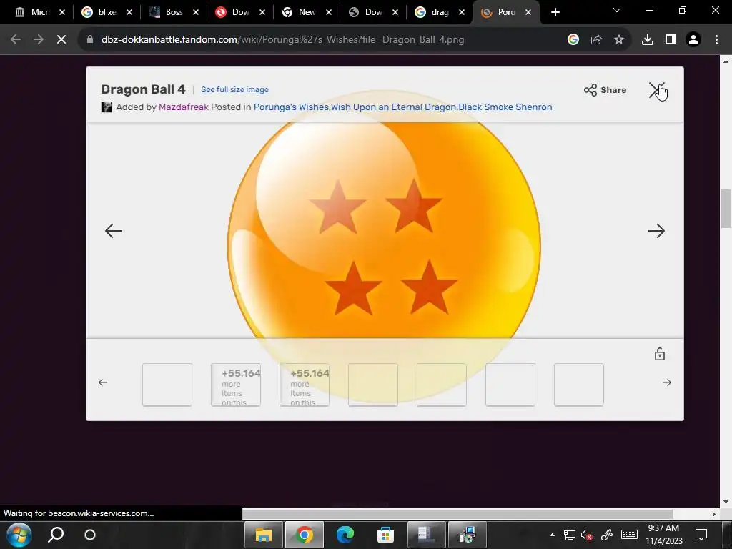Click the Share button in lightbox
Viewport: 732px width, 549px height.
(605, 90)
